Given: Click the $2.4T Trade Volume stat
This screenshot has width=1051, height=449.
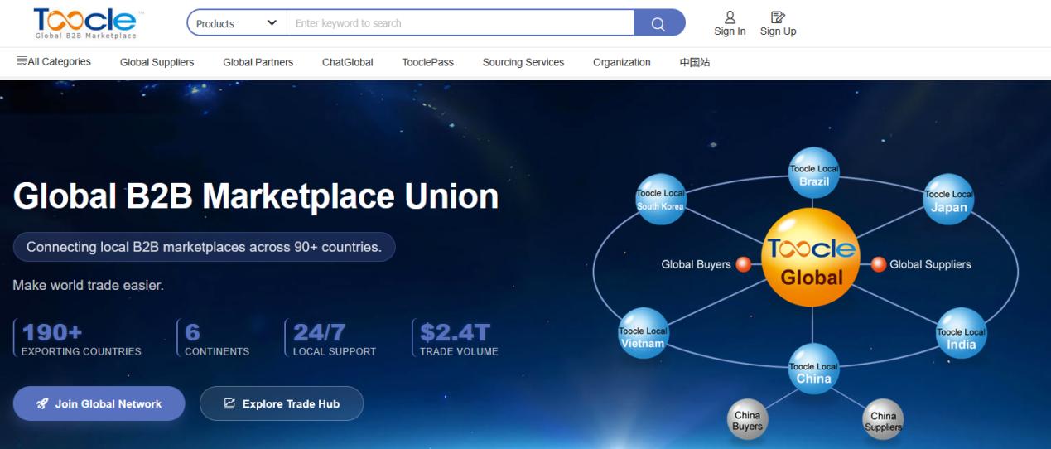Looking at the screenshot, I should pyautogui.click(x=456, y=340).
